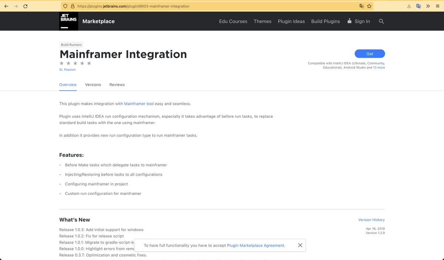This screenshot has width=444, height=260.
Task: Click 'Before Make tasks which delegate' bullet
Action: 116,165
